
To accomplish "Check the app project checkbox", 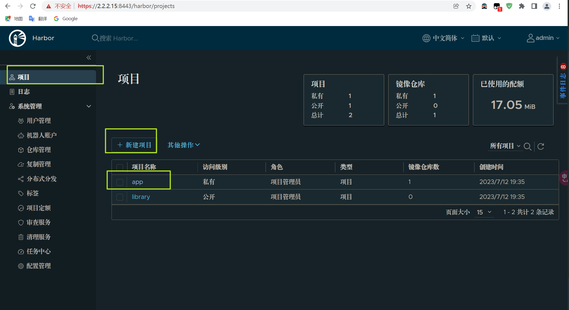I will [120, 182].
